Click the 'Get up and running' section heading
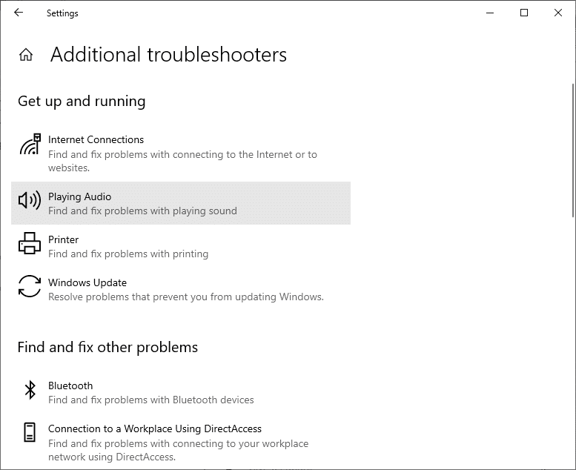This screenshot has height=470, width=576. click(x=82, y=101)
